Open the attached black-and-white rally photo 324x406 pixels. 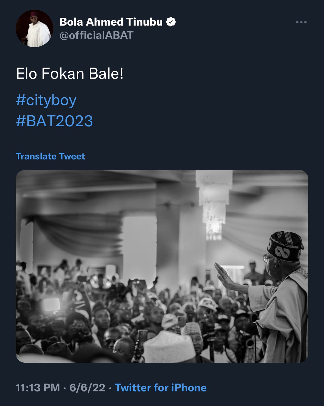click(x=162, y=266)
